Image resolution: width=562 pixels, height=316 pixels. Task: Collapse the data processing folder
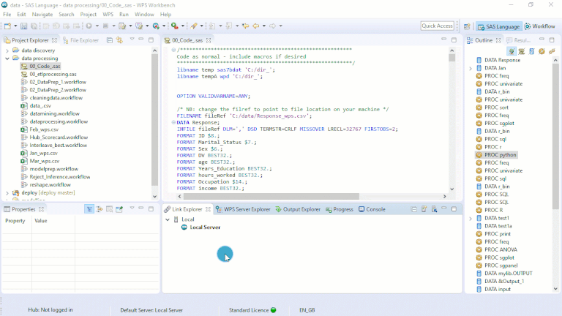[x=7, y=59]
